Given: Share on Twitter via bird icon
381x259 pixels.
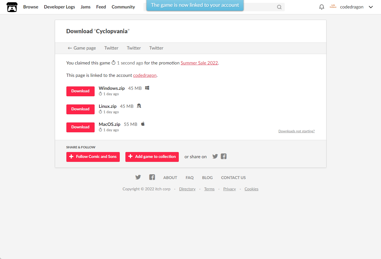Looking at the screenshot, I should (215, 156).
